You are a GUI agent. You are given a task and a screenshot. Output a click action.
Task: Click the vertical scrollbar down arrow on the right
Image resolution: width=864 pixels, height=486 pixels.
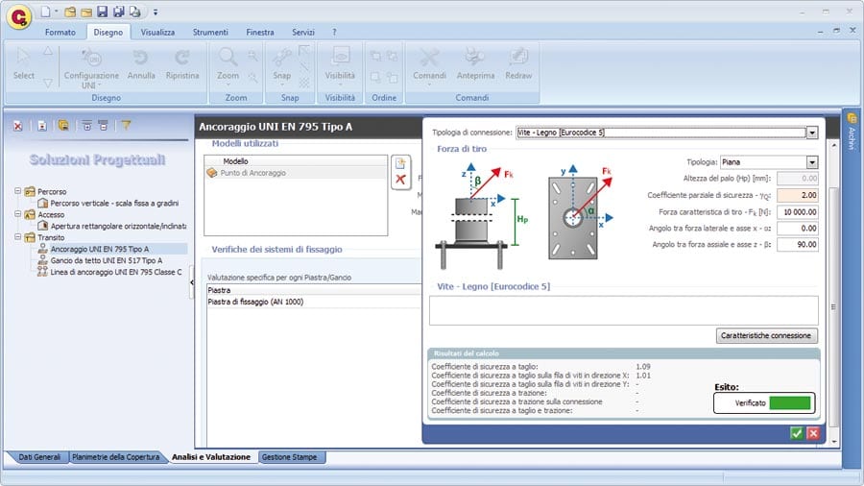[833, 442]
